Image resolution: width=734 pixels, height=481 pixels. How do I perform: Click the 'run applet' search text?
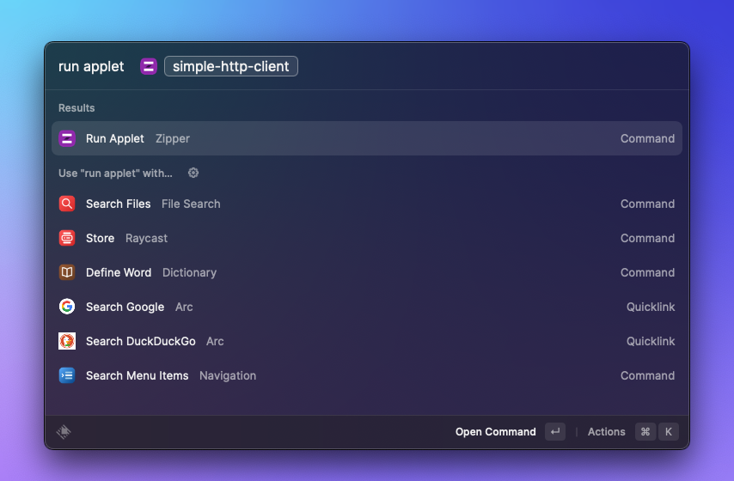(x=91, y=66)
